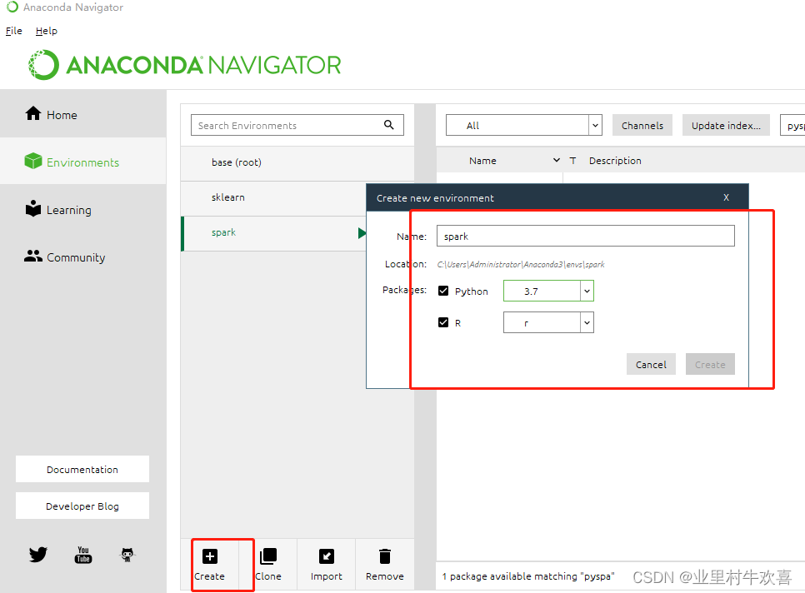Click the Remove environment trash icon
Image resolution: width=805 pixels, height=593 pixels.
pyautogui.click(x=384, y=556)
